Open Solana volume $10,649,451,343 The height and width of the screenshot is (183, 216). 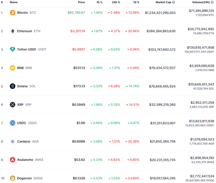click(x=201, y=84)
